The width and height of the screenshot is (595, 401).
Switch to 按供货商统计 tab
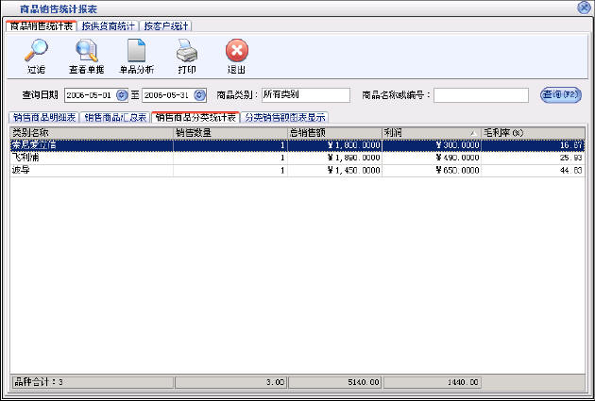[x=109, y=26]
